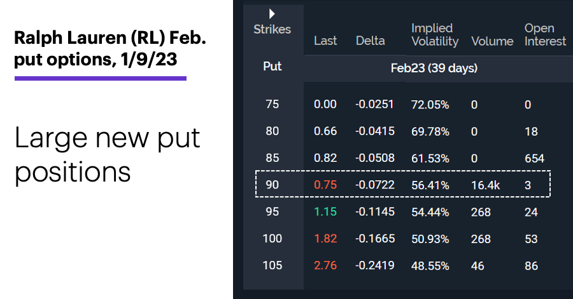Select the 75 strike put

[272, 104]
